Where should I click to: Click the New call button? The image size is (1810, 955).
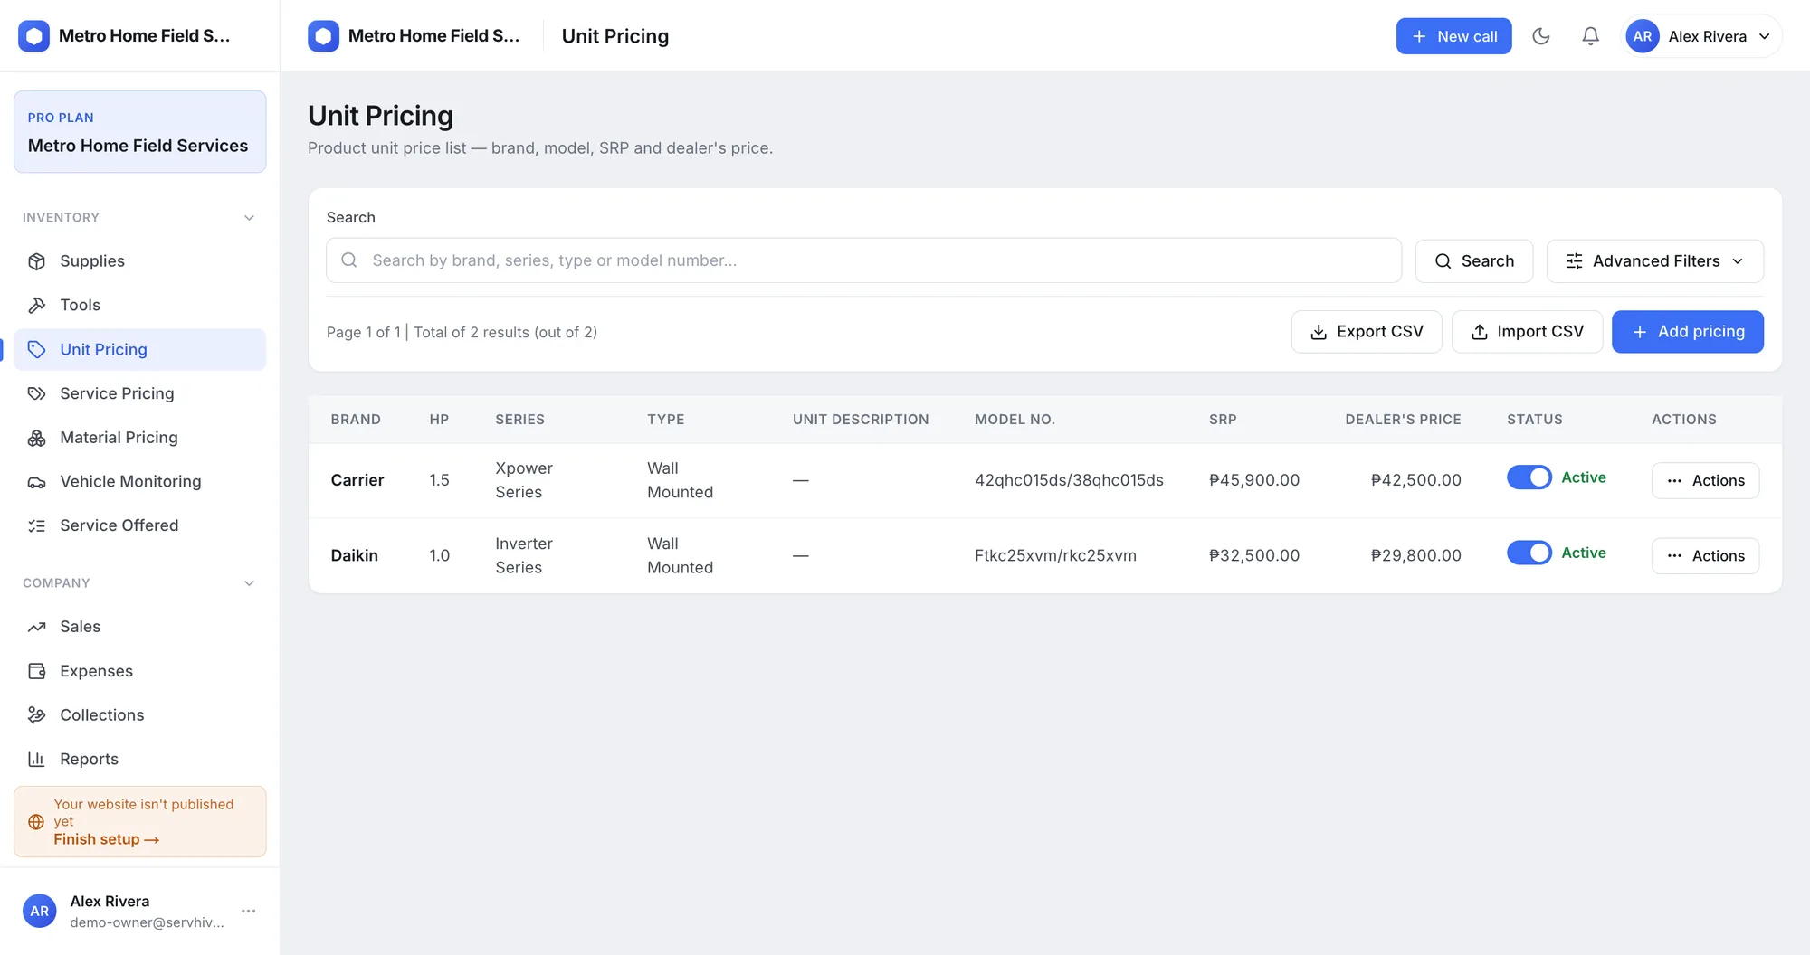pyautogui.click(x=1453, y=36)
